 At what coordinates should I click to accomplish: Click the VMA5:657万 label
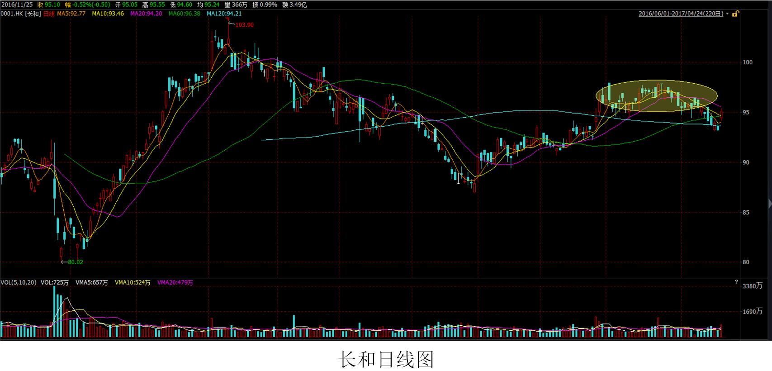(x=92, y=283)
